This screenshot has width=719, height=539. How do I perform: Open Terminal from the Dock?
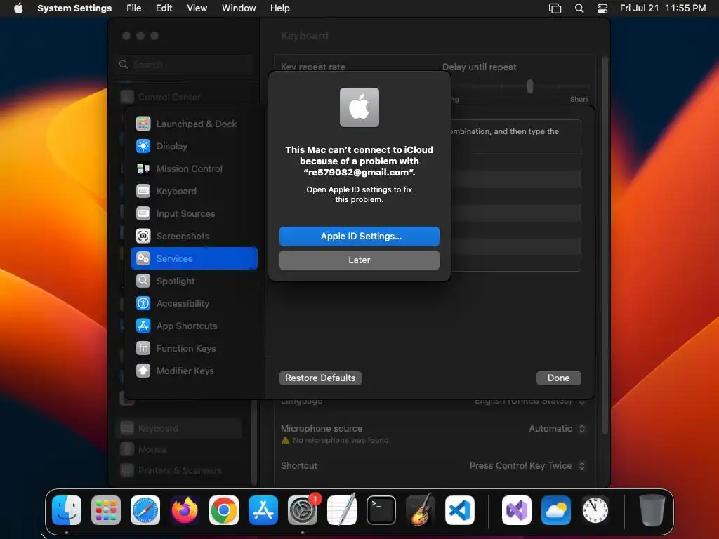click(x=381, y=510)
